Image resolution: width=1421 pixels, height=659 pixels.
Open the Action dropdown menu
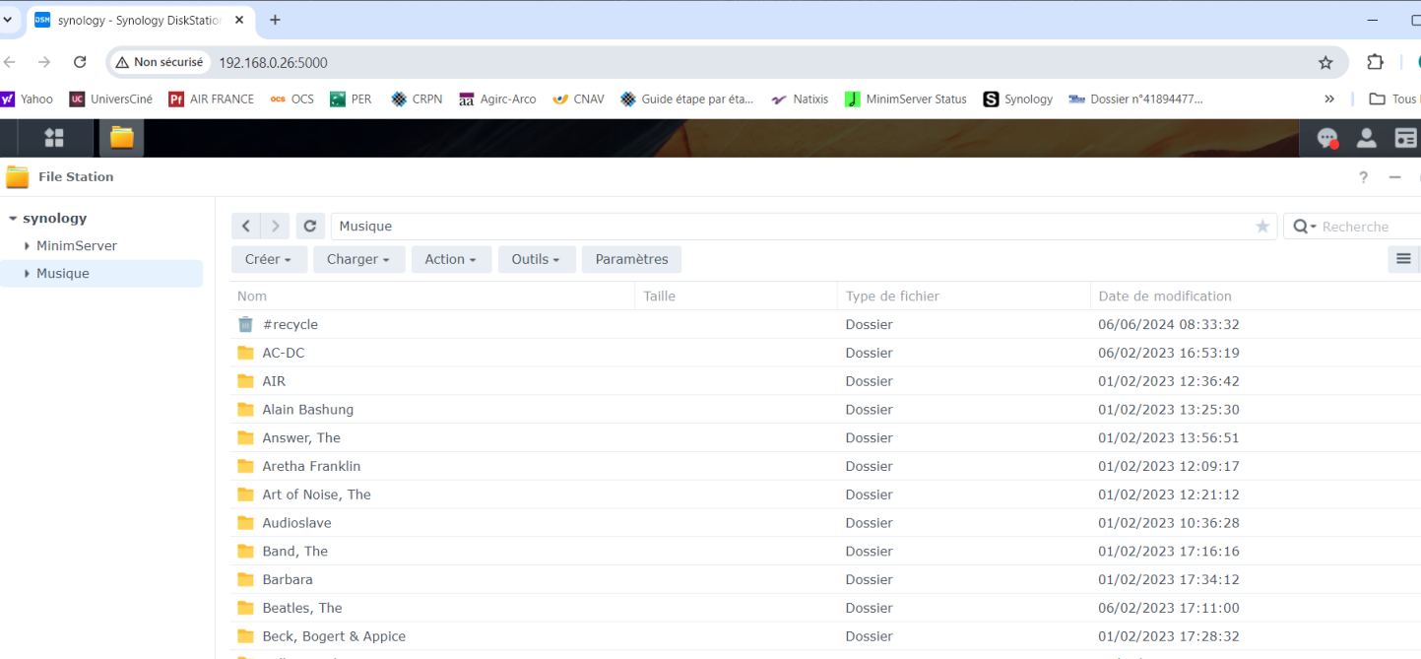coord(451,260)
